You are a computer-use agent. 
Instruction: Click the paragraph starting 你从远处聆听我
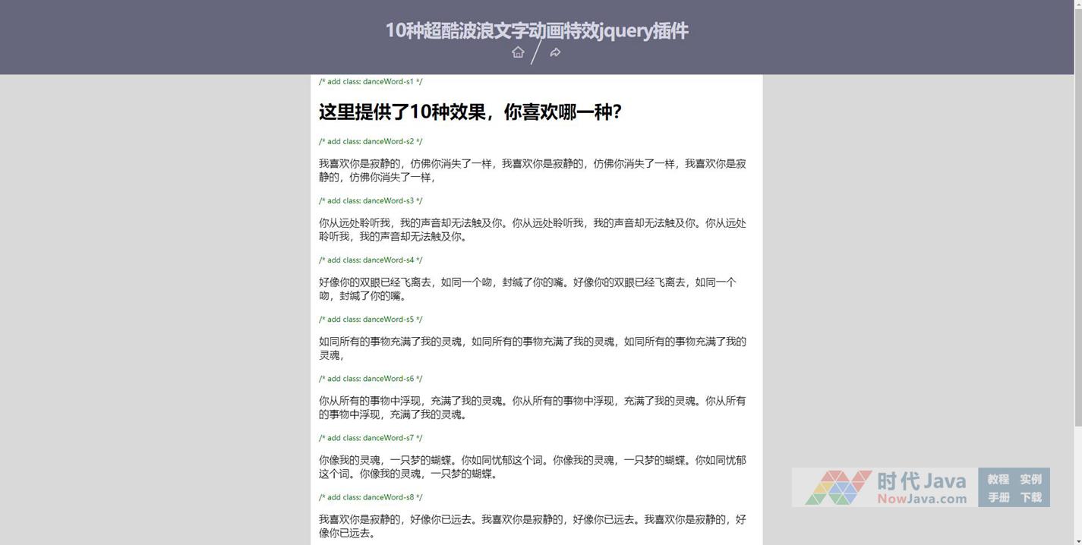532,229
